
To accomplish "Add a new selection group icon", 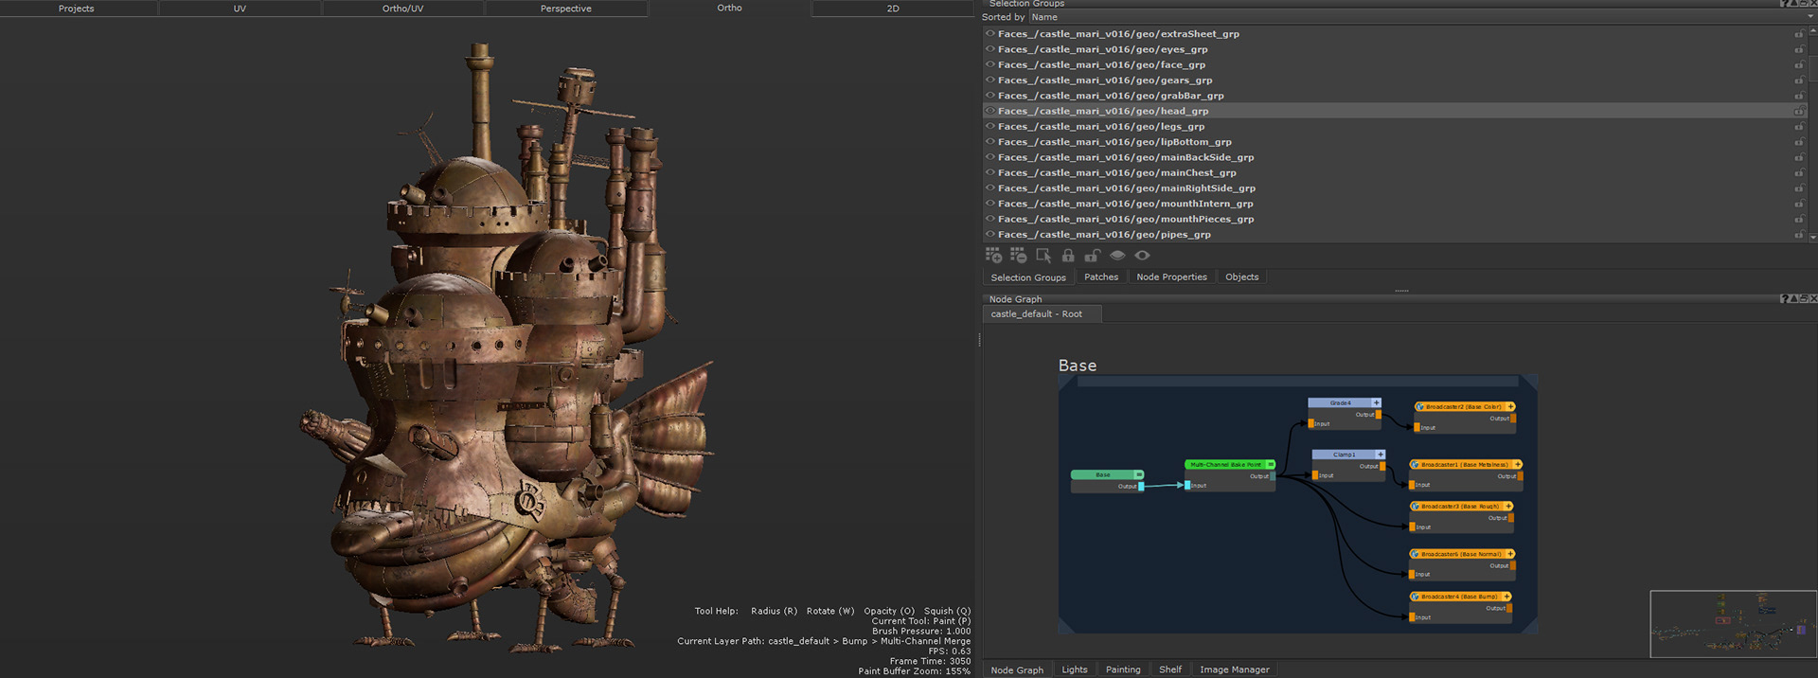I will click(993, 256).
